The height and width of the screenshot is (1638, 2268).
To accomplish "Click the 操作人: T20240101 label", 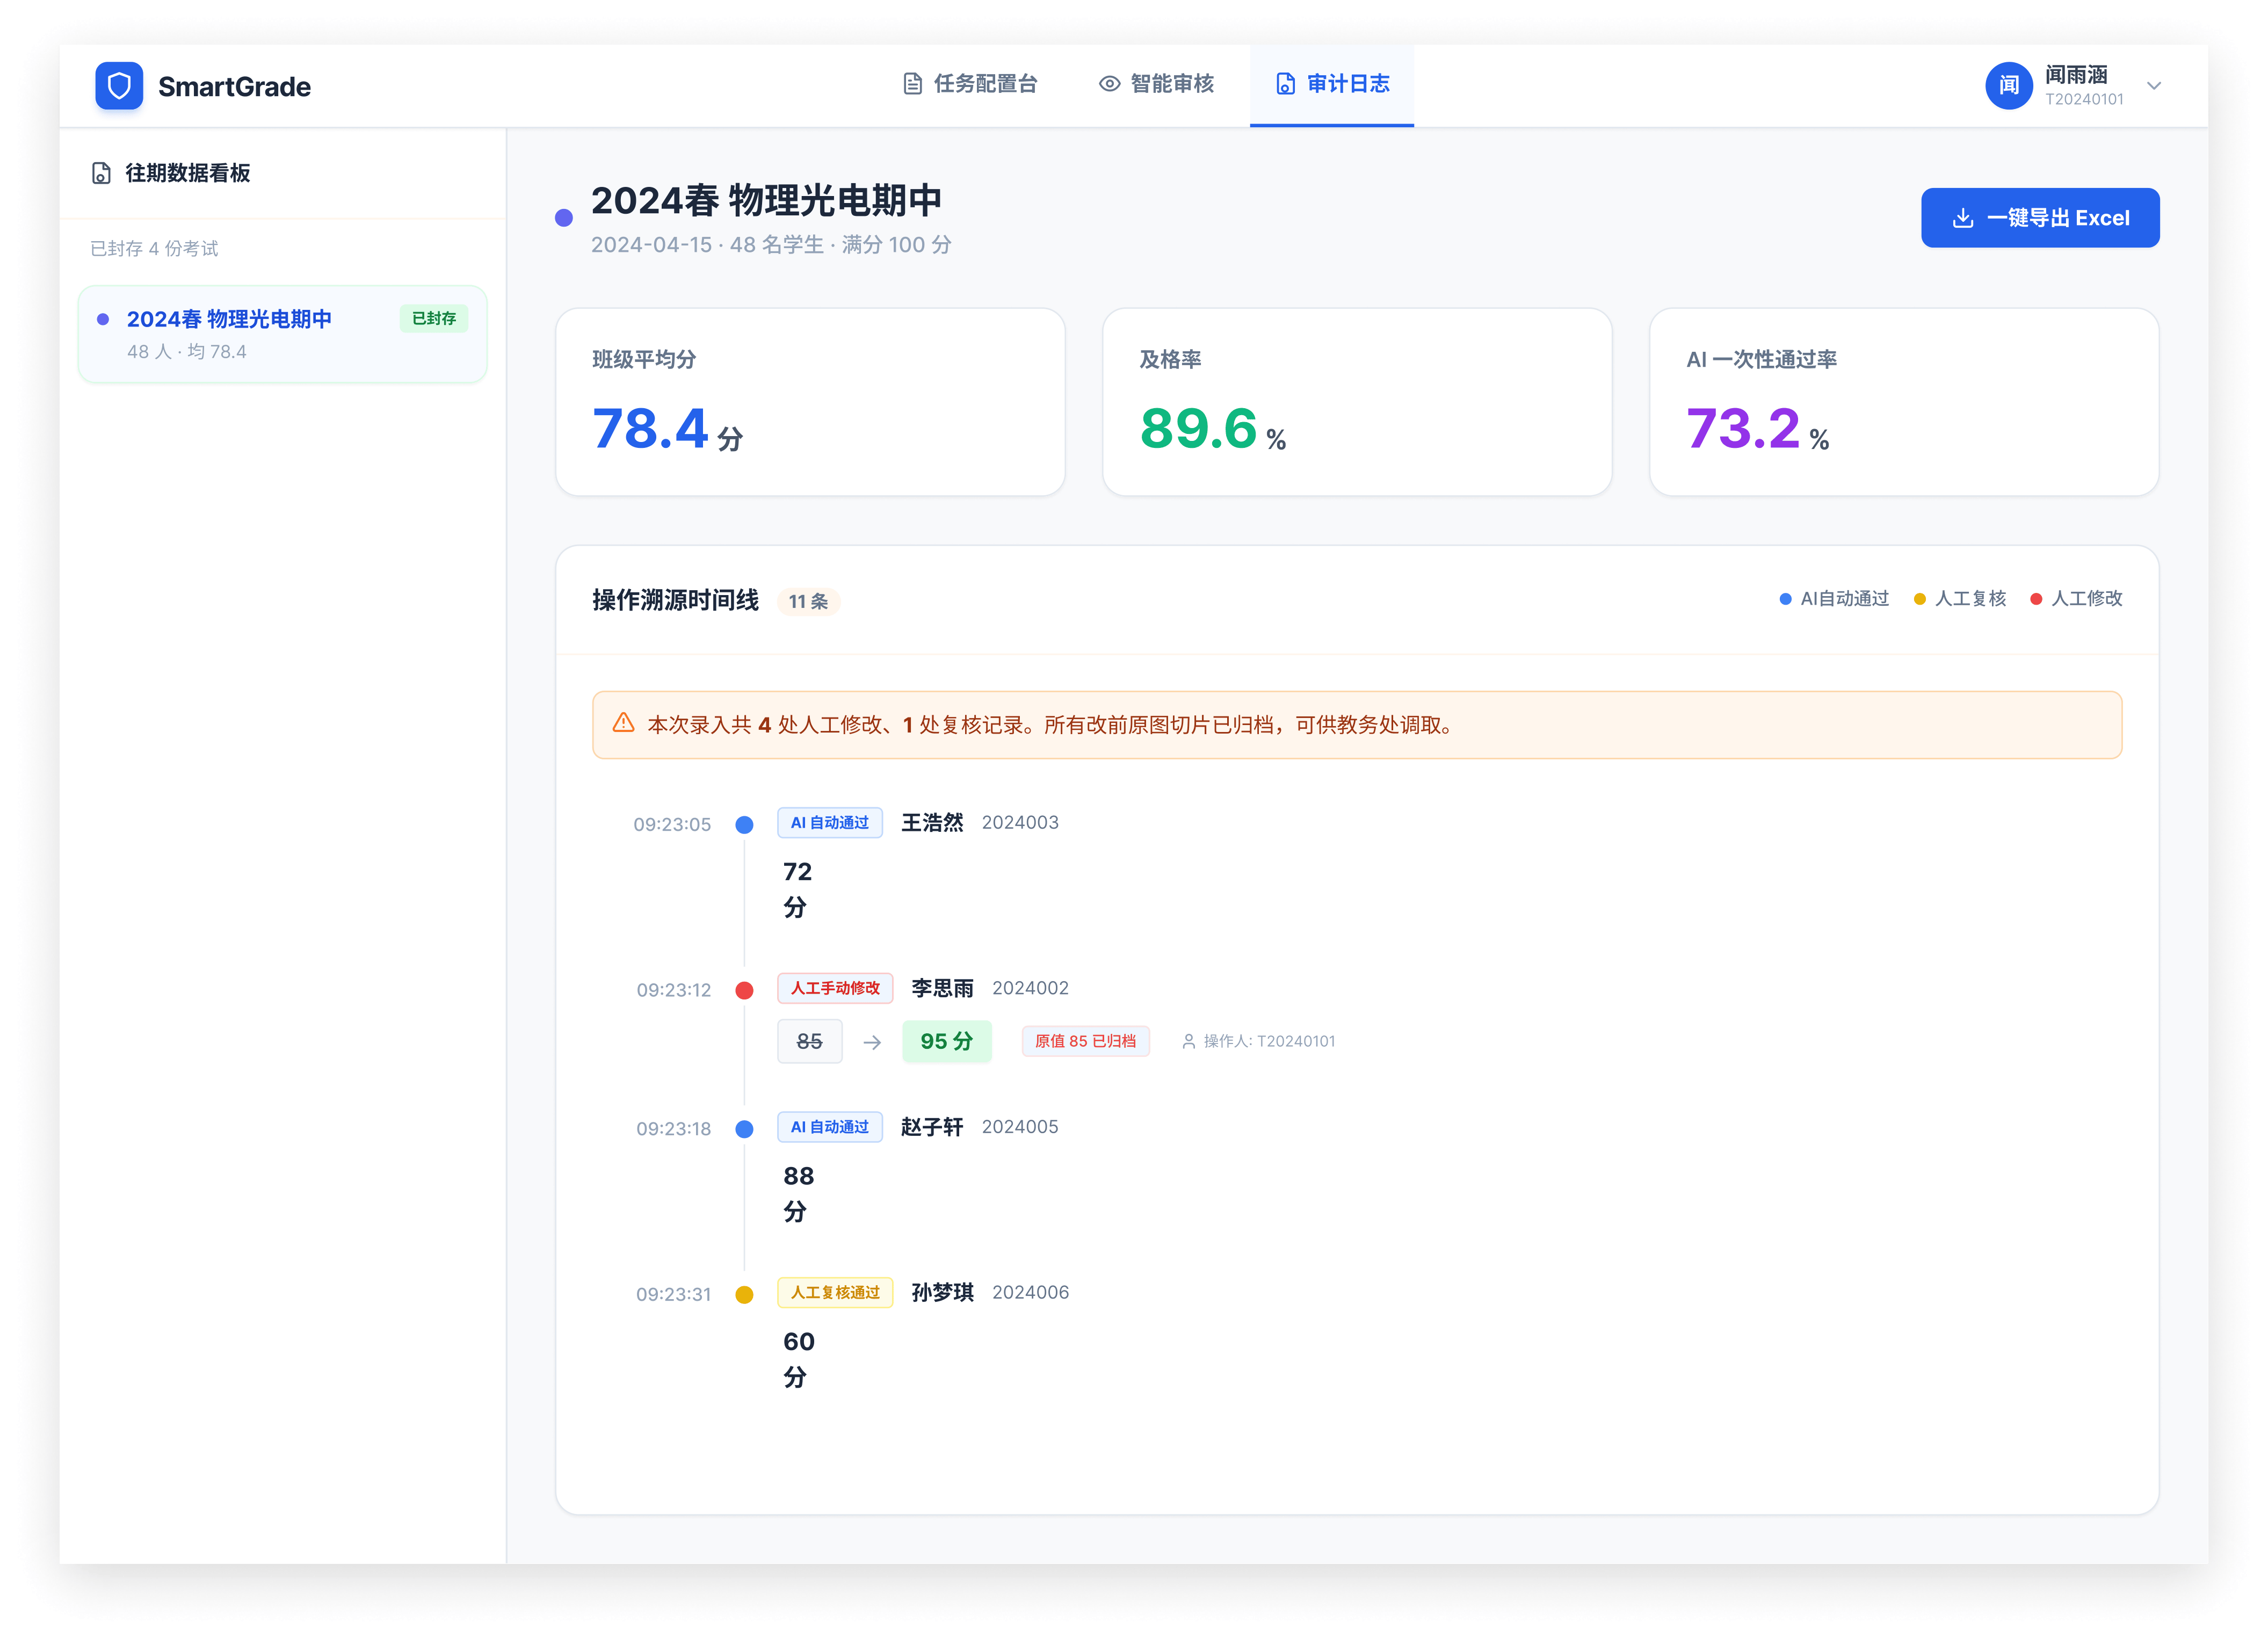I will (x=1269, y=1041).
